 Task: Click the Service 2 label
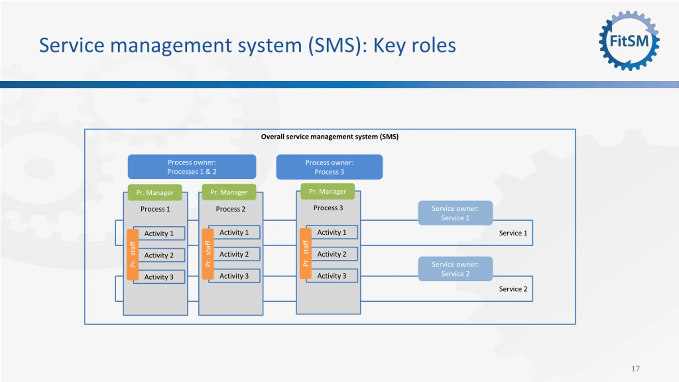click(513, 289)
